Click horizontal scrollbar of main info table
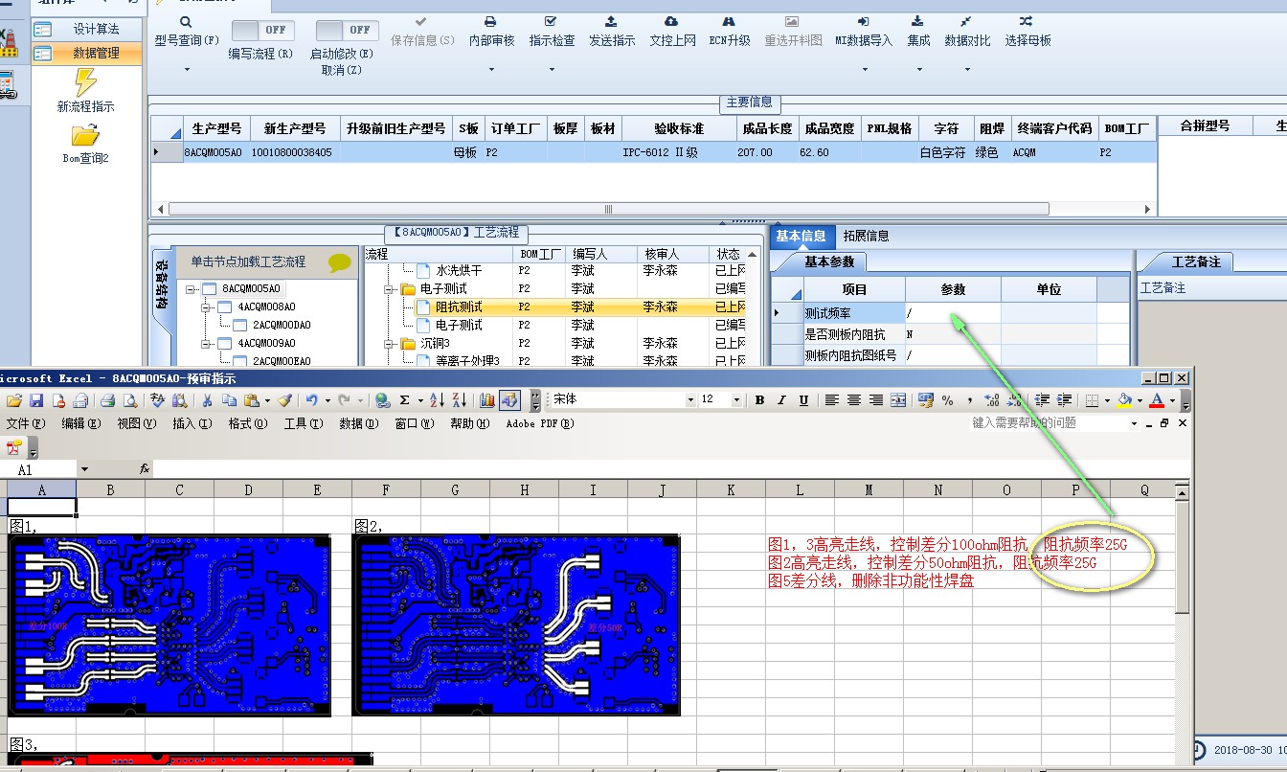This screenshot has width=1287, height=772. [608, 209]
